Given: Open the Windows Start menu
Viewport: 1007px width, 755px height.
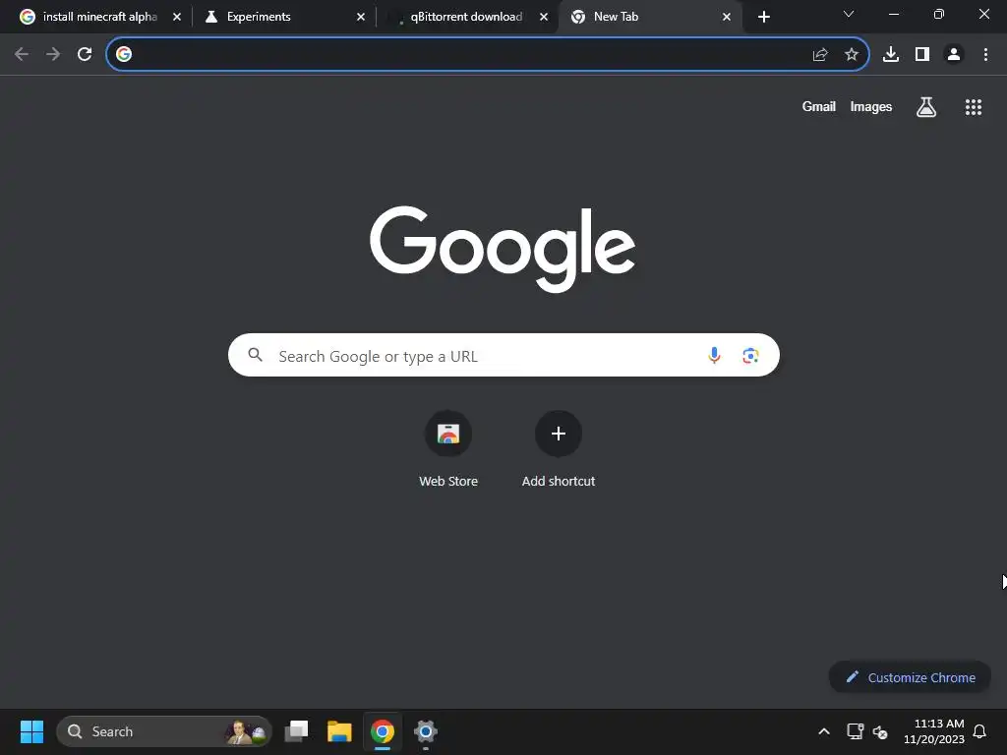Looking at the screenshot, I should coord(31,731).
